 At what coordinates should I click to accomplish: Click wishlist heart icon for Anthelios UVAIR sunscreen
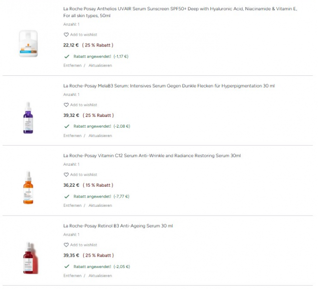[x=66, y=35]
